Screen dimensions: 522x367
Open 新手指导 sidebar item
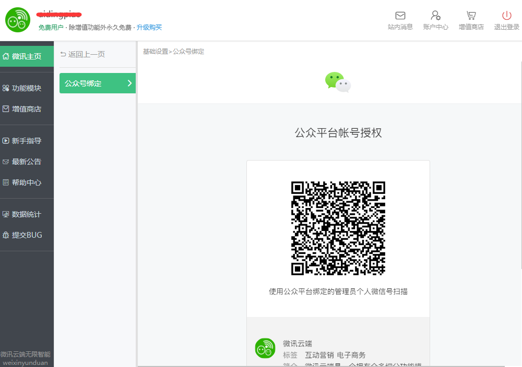point(26,141)
